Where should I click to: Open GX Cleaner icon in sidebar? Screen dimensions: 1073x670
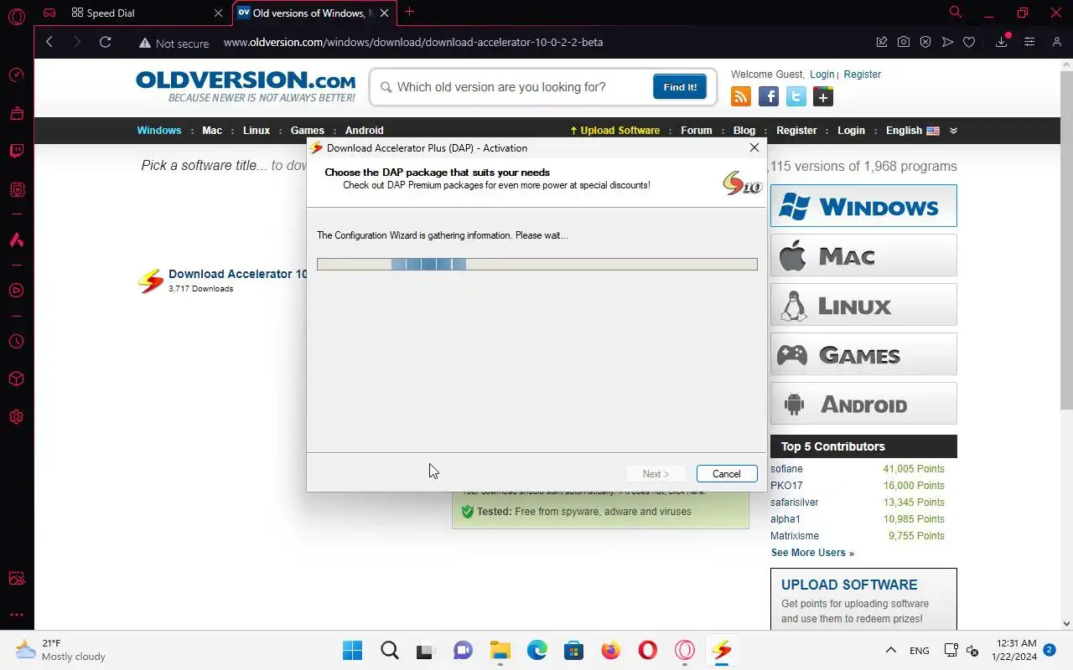tap(17, 112)
